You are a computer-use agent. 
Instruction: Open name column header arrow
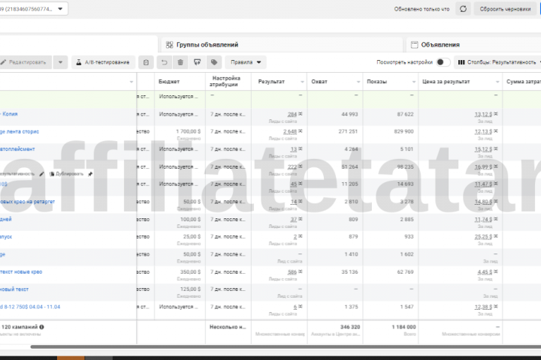pyautogui.click(x=131, y=82)
